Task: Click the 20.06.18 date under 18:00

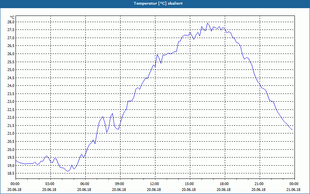Action: [224, 190]
